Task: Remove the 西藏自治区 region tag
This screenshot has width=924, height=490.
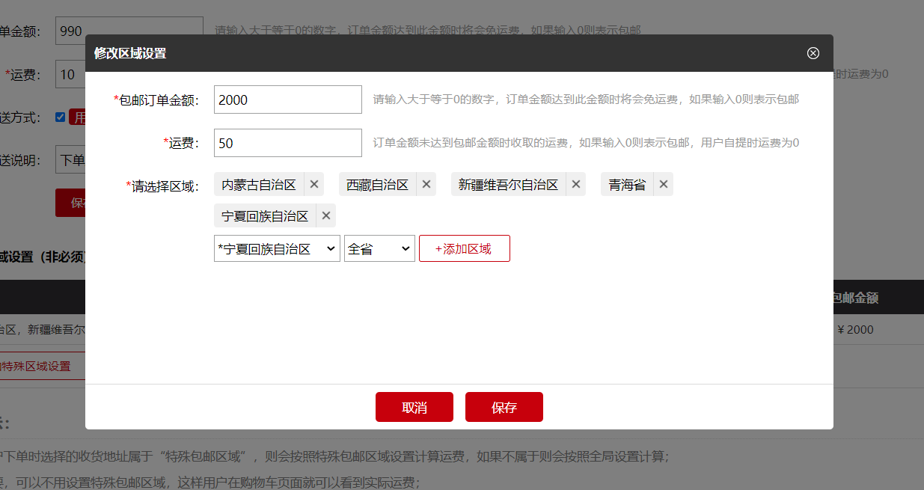Action: tap(426, 183)
